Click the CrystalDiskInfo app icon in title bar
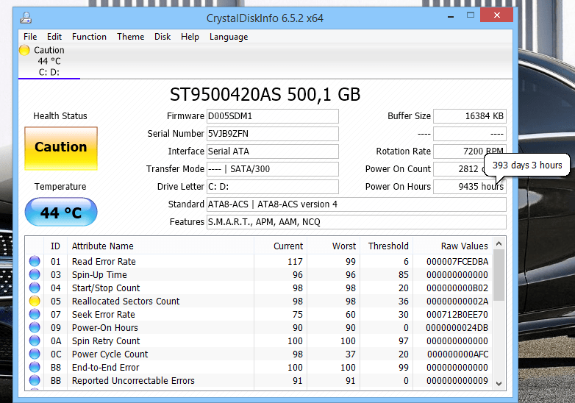575x403 pixels. point(26,18)
